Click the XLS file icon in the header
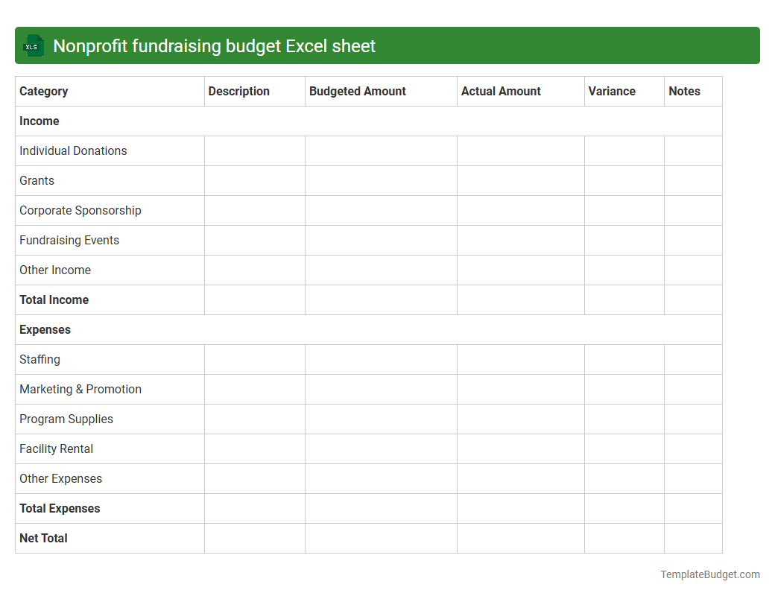775x596 pixels. pyautogui.click(x=33, y=45)
